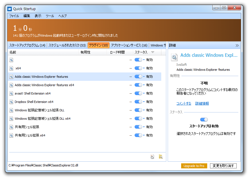
Task: Click the plugin icon of the nameless first row
Action: [x=11, y=60]
